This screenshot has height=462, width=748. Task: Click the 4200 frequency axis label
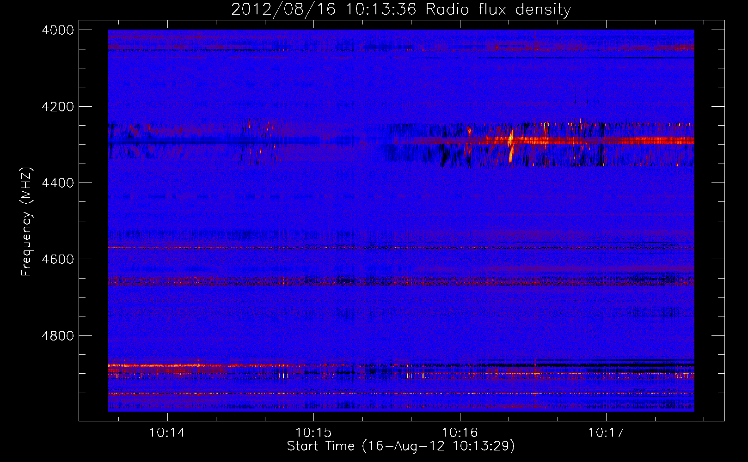pyautogui.click(x=58, y=107)
